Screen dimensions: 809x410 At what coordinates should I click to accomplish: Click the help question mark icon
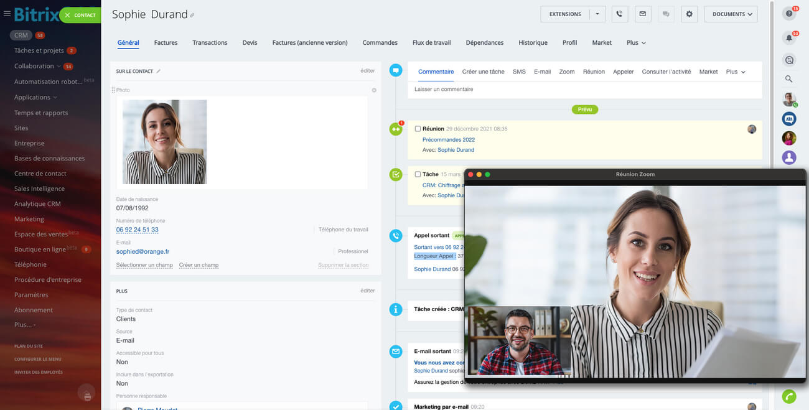tap(789, 14)
